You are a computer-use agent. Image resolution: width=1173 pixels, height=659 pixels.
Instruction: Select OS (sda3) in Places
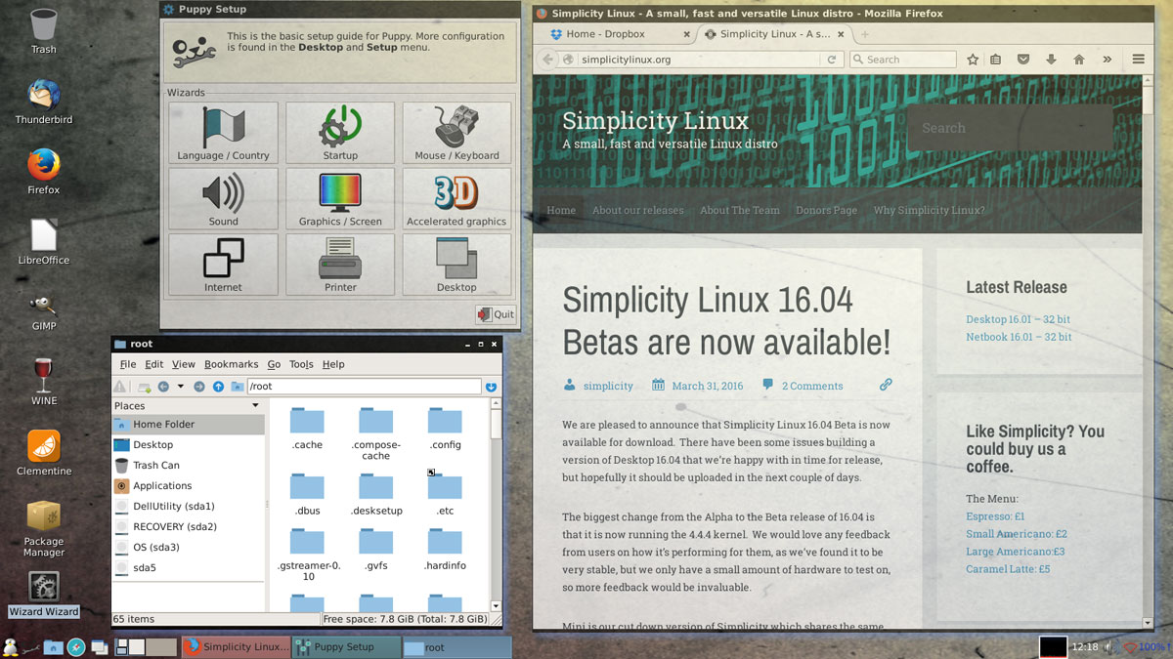pyautogui.click(x=188, y=548)
